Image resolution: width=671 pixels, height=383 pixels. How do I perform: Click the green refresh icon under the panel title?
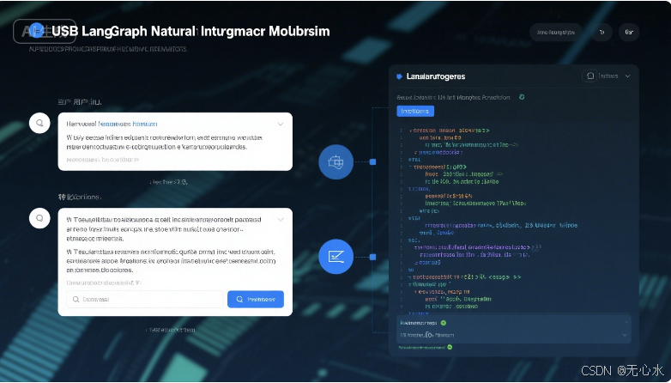(522, 97)
